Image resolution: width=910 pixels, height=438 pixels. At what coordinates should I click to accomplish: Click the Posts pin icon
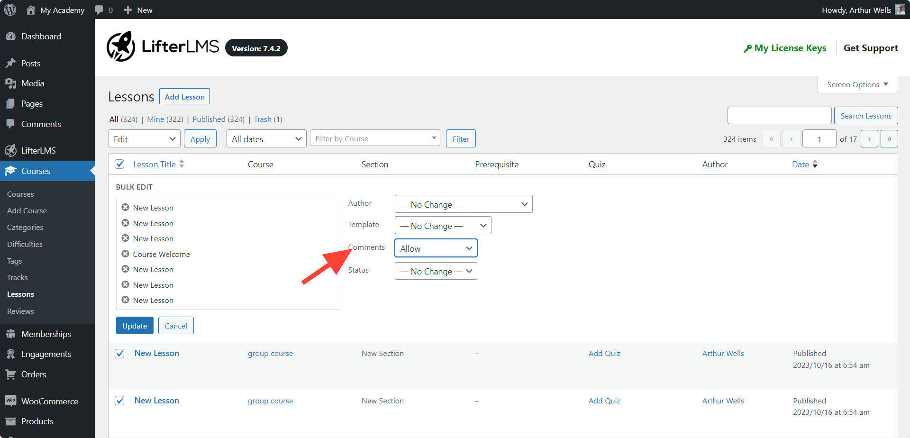(x=10, y=63)
